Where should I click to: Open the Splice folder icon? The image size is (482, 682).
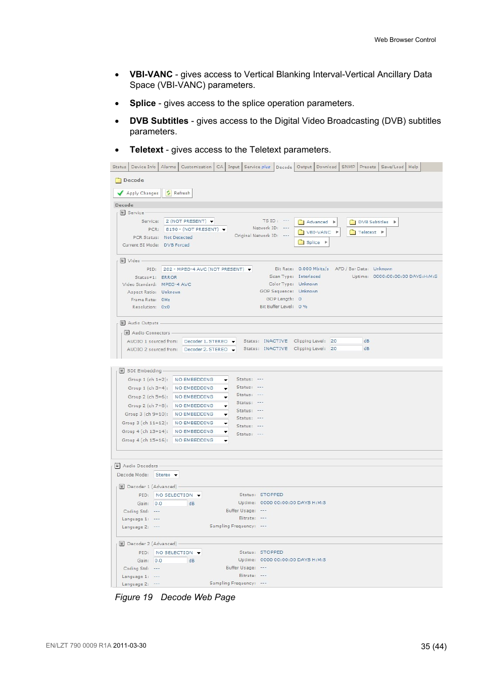[301, 242]
